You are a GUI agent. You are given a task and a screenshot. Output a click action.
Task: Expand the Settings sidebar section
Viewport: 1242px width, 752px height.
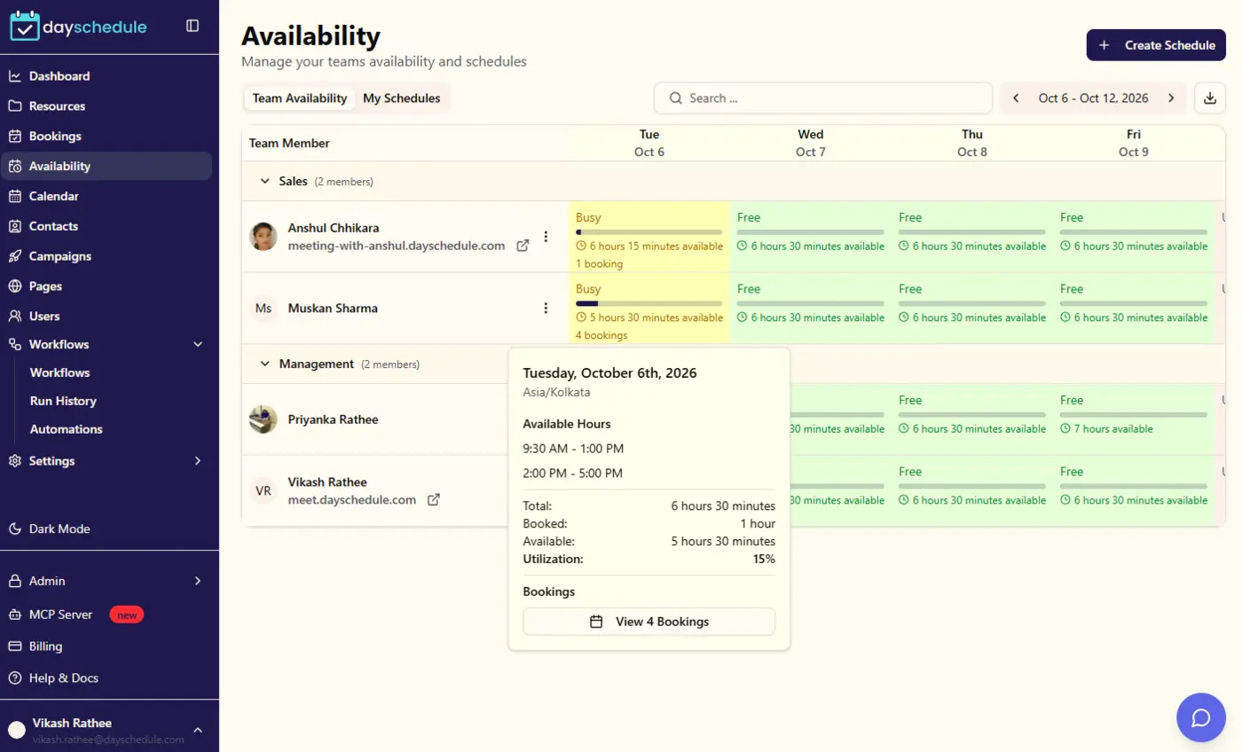click(198, 461)
